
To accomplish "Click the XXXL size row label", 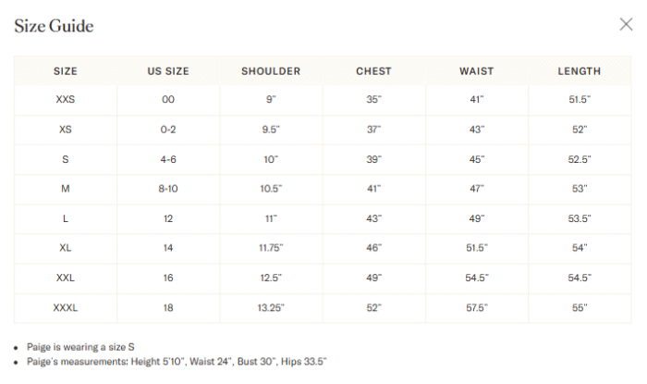I will pos(66,307).
